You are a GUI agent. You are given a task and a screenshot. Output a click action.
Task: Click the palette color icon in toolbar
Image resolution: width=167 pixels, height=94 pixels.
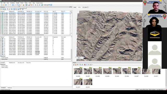point(31,5)
